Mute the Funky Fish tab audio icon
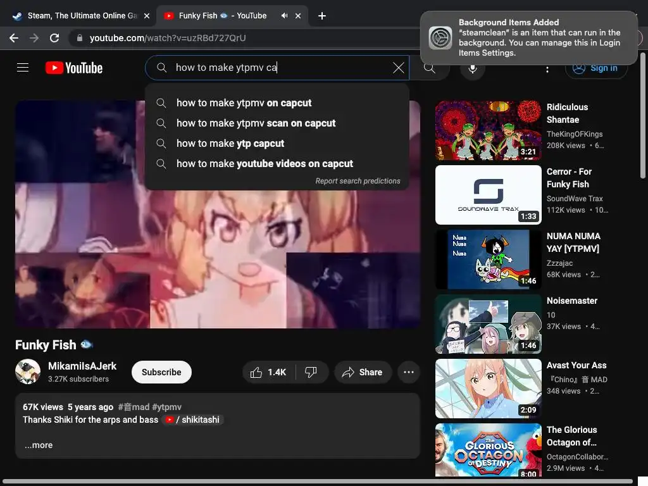Image resolution: width=648 pixels, height=486 pixels. pyautogui.click(x=284, y=16)
